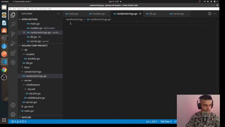Open LibreOffice Writer from the dock

click(4, 23)
